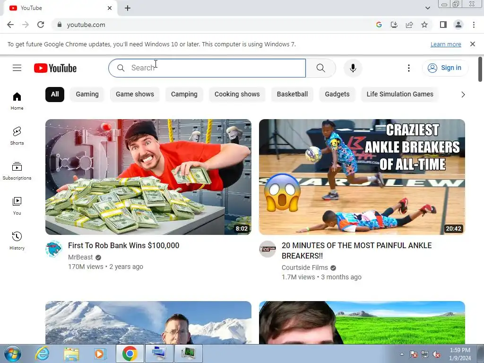The width and height of the screenshot is (484, 363).
Task: Open the green field video thumbnail
Action: 362,322
